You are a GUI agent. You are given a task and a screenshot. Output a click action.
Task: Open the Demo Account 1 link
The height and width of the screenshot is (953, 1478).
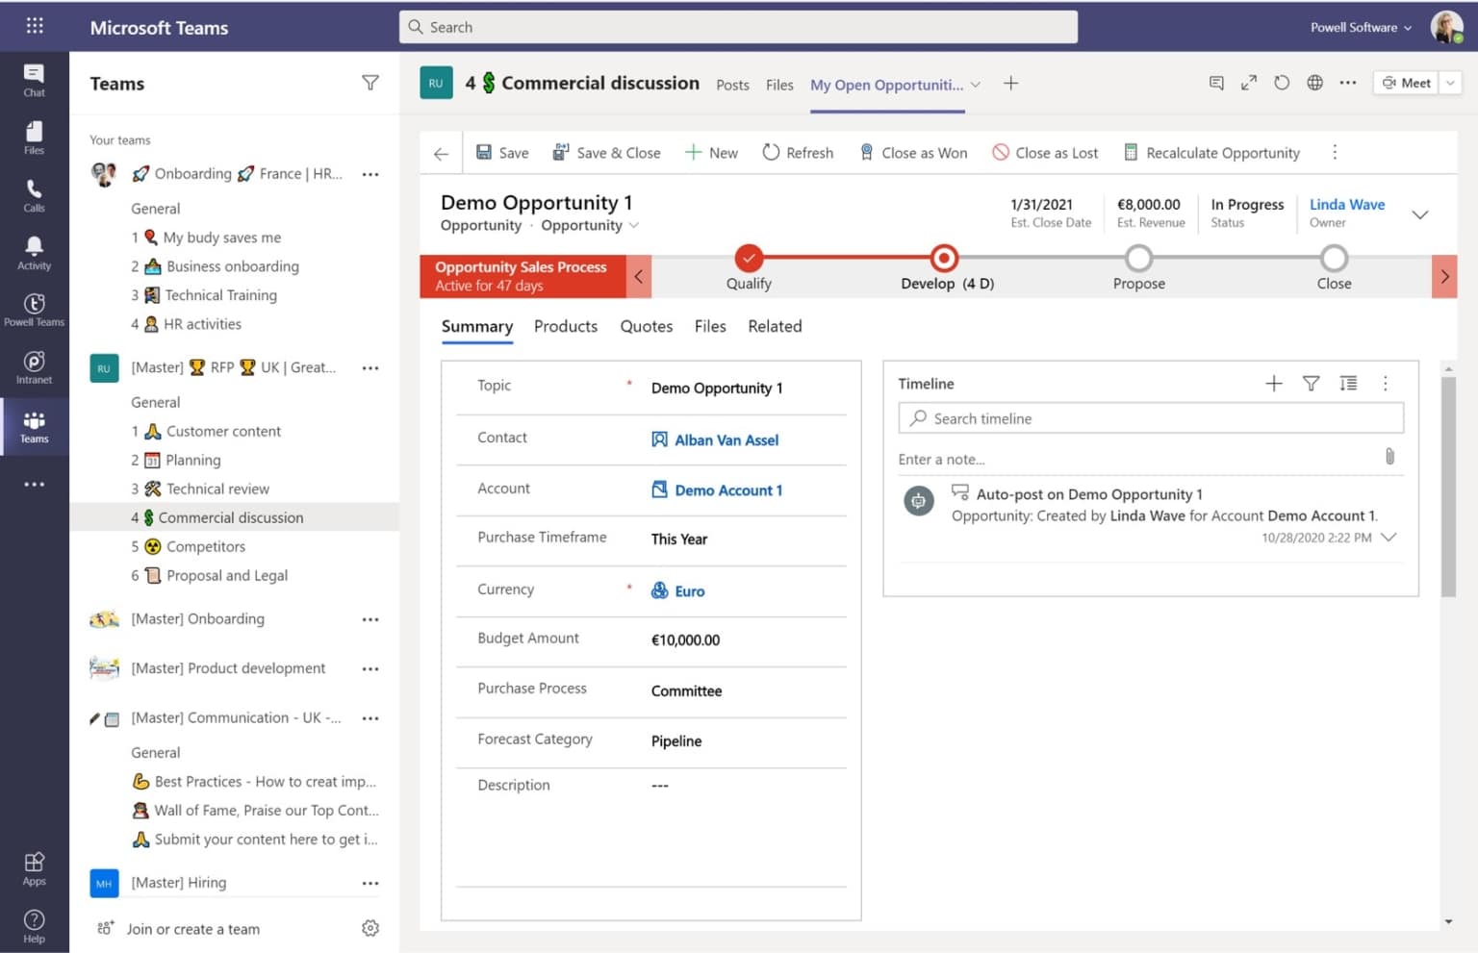pyautogui.click(x=727, y=489)
